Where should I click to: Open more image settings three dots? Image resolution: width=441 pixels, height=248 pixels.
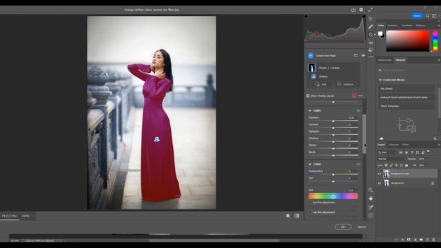[x=371, y=56]
